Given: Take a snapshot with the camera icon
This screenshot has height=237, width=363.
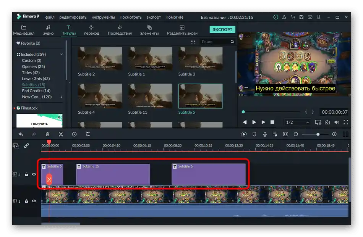Looking at the screenshot, I should coord(327,122).
